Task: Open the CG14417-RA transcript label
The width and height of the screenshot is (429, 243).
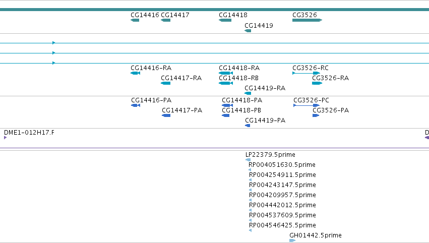Action: [181, 78]
